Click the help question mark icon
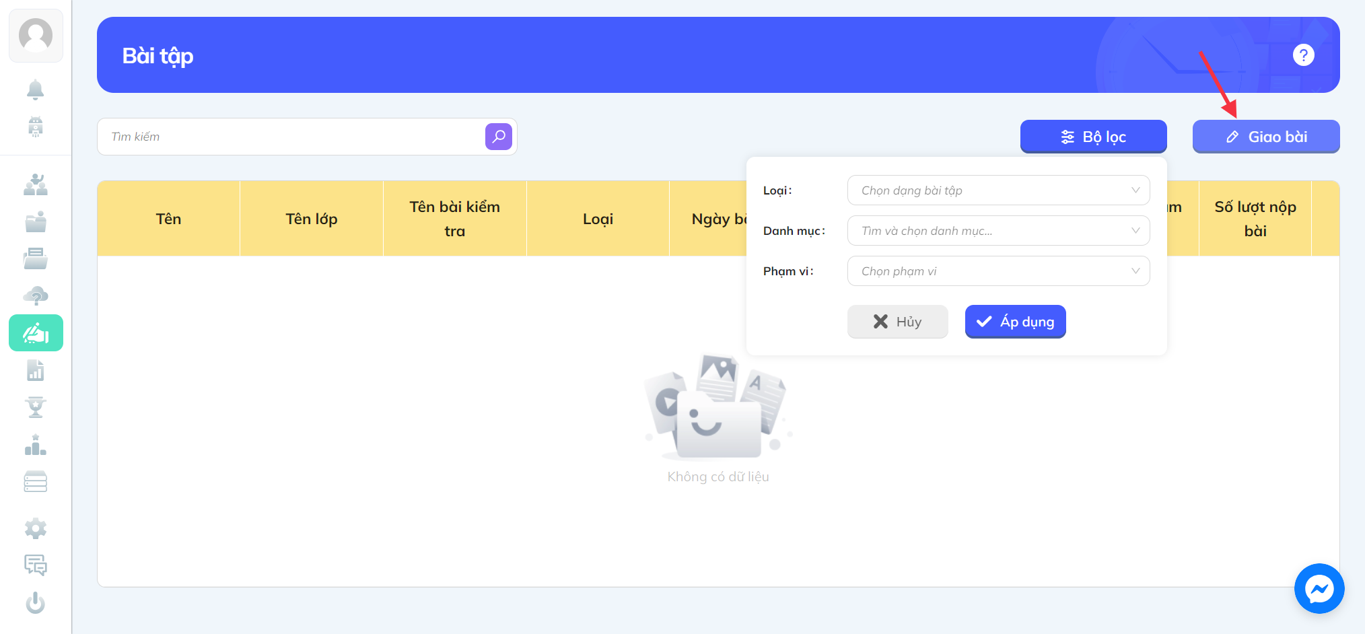Viewport: 1365px width, 634px height. (x=1304, y=55)
